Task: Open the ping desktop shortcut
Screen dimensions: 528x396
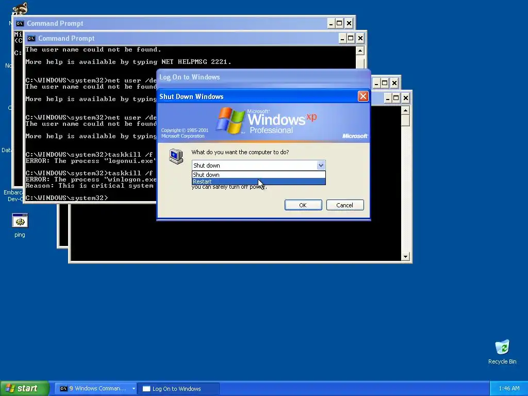Action: (x=20, y=225)
